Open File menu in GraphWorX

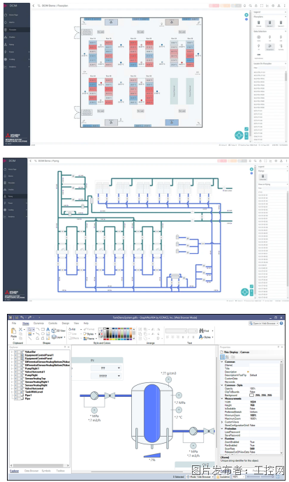pos(14,324)
